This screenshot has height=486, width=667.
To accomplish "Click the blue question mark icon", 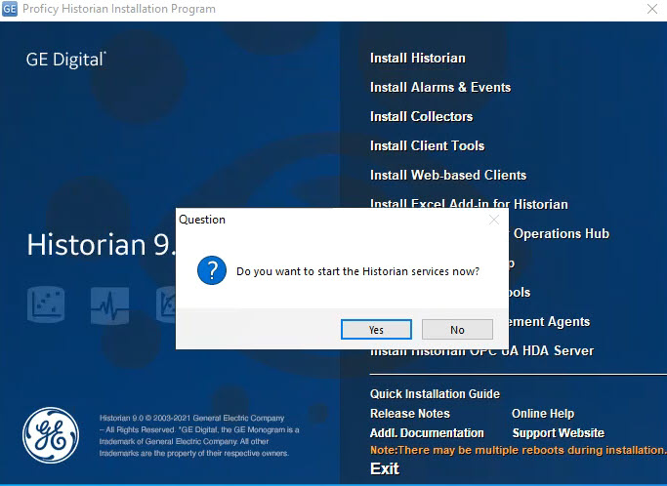I will [211, 270].
